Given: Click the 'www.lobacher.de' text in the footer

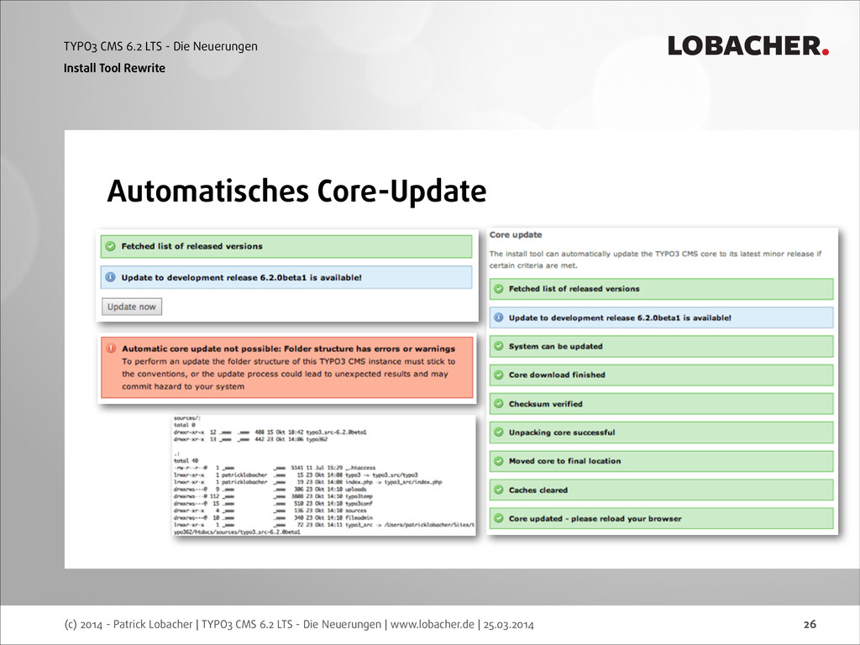Looking at the screenshot, I should [x=433, y=624].
